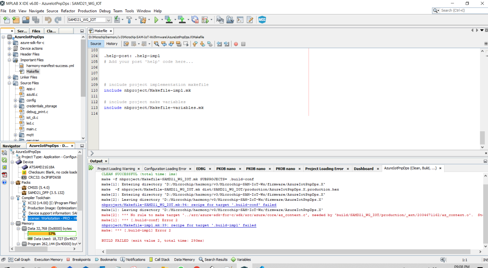Collapse the Source Files tree node
488x268 pixels.
9,83
